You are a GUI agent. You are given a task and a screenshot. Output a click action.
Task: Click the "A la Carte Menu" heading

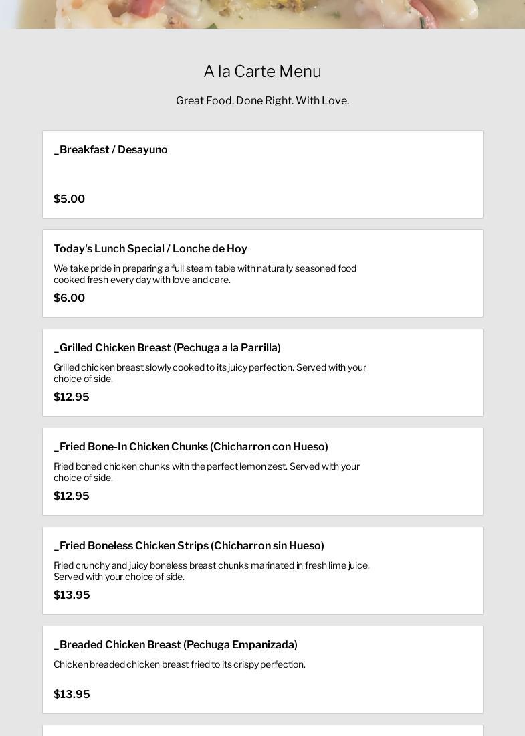tap(262, 72)
